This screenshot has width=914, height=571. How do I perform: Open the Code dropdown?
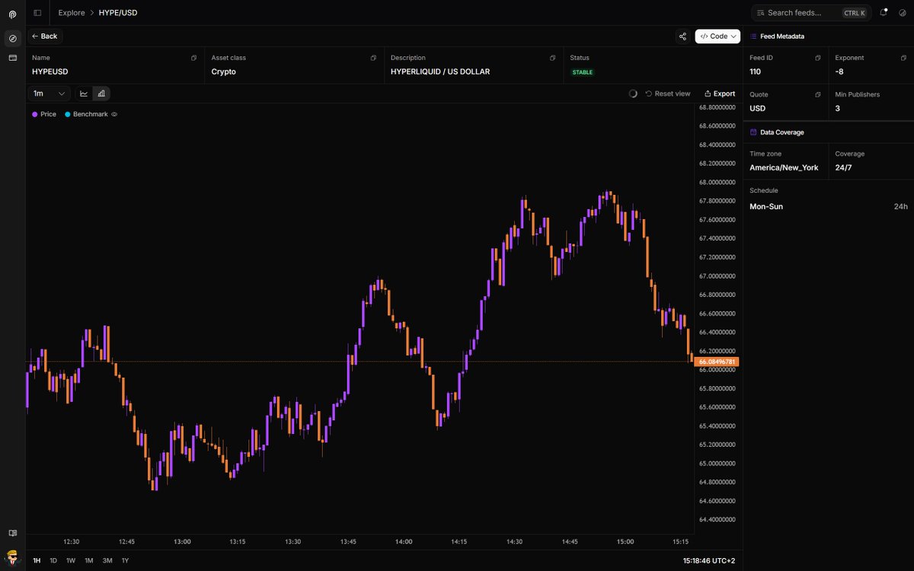(x=717, y=36)
